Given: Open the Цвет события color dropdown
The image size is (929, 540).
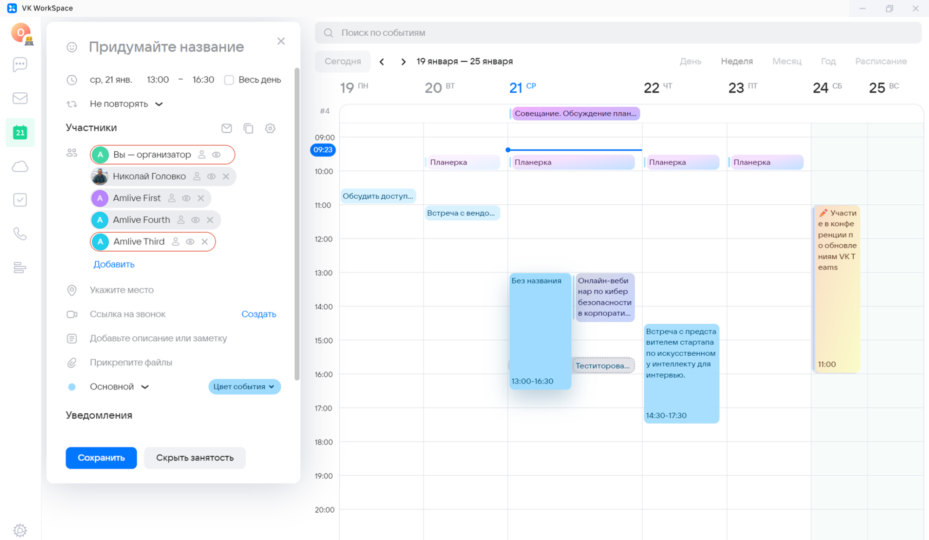Looking at the screenshot, I should [244, 387].
